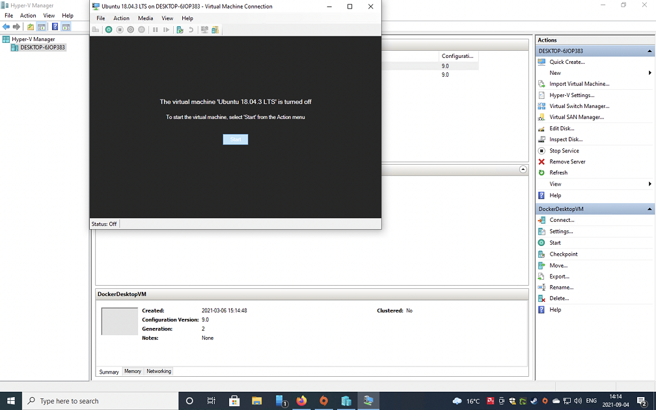Select Edit Disk action
This screenshot has width=656, height=410.
click(562, 128)
